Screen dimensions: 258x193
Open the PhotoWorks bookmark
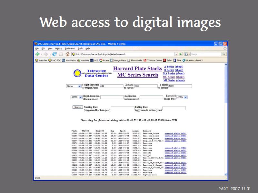pos(135,60)
